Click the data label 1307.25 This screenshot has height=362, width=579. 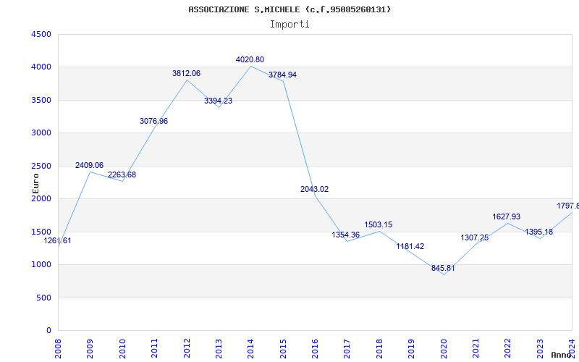475,238
